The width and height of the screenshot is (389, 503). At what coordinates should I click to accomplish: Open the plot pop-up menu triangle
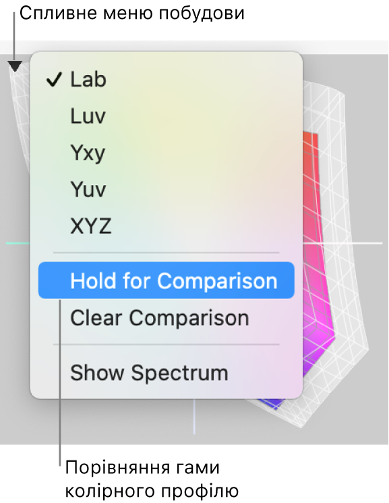pyautogui.click(x=15, y=66)
